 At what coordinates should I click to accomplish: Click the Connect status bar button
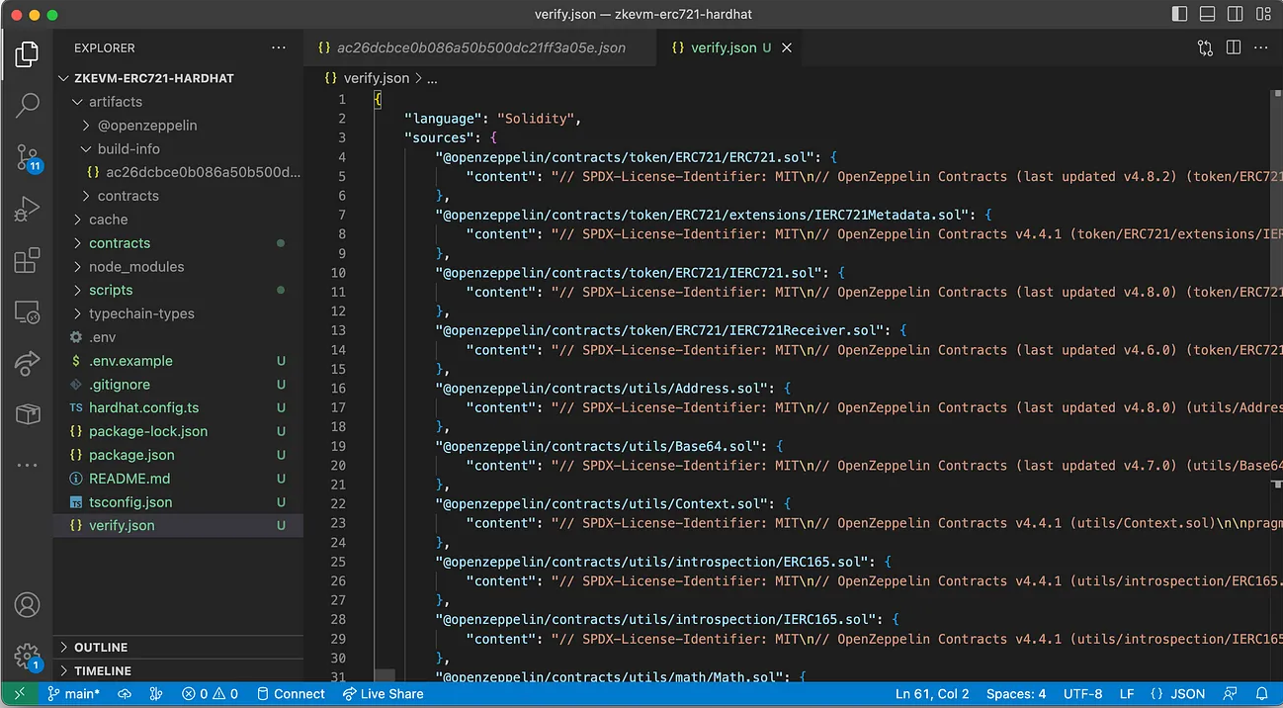tap(291, 694)
